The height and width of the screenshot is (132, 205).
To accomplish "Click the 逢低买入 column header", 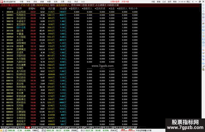I will 74,8.
